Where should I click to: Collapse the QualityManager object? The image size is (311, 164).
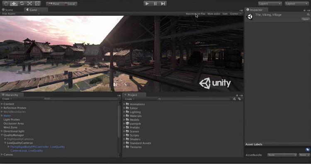2,135
